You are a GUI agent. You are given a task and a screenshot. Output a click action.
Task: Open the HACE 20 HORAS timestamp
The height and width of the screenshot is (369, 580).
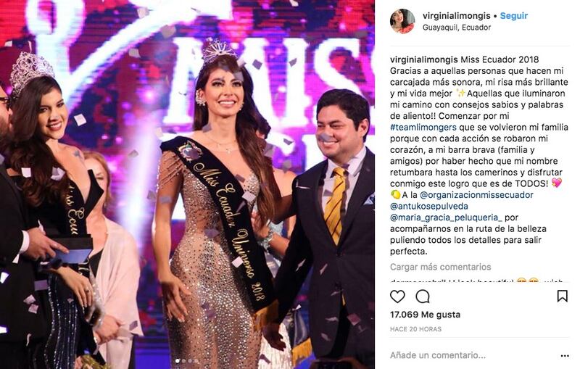tap(415, 329)
